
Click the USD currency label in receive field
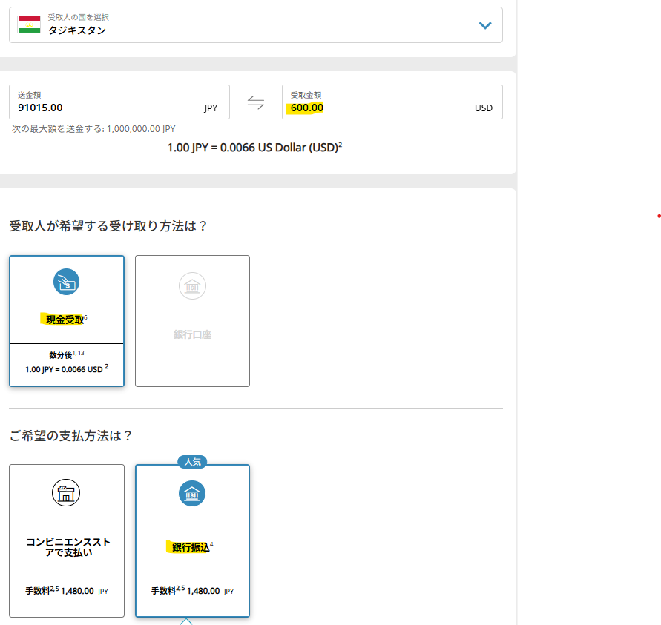point(483,108)
